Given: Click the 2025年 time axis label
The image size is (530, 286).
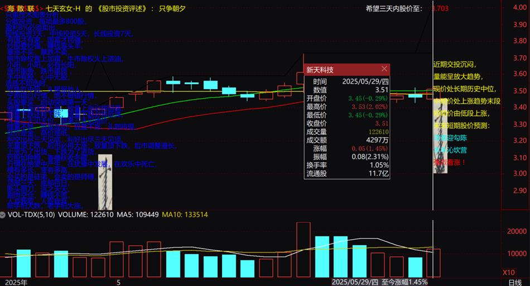Looking at the screenshot, I should coord(16,283).
